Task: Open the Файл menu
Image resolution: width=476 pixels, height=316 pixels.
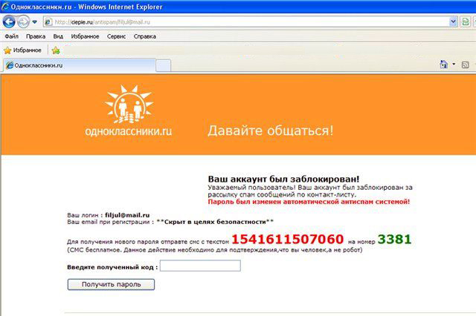Action: coord(12,36)
